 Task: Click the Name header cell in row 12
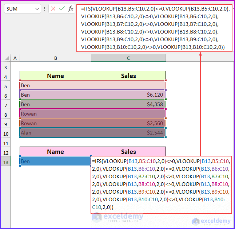(x=55, y=152)
